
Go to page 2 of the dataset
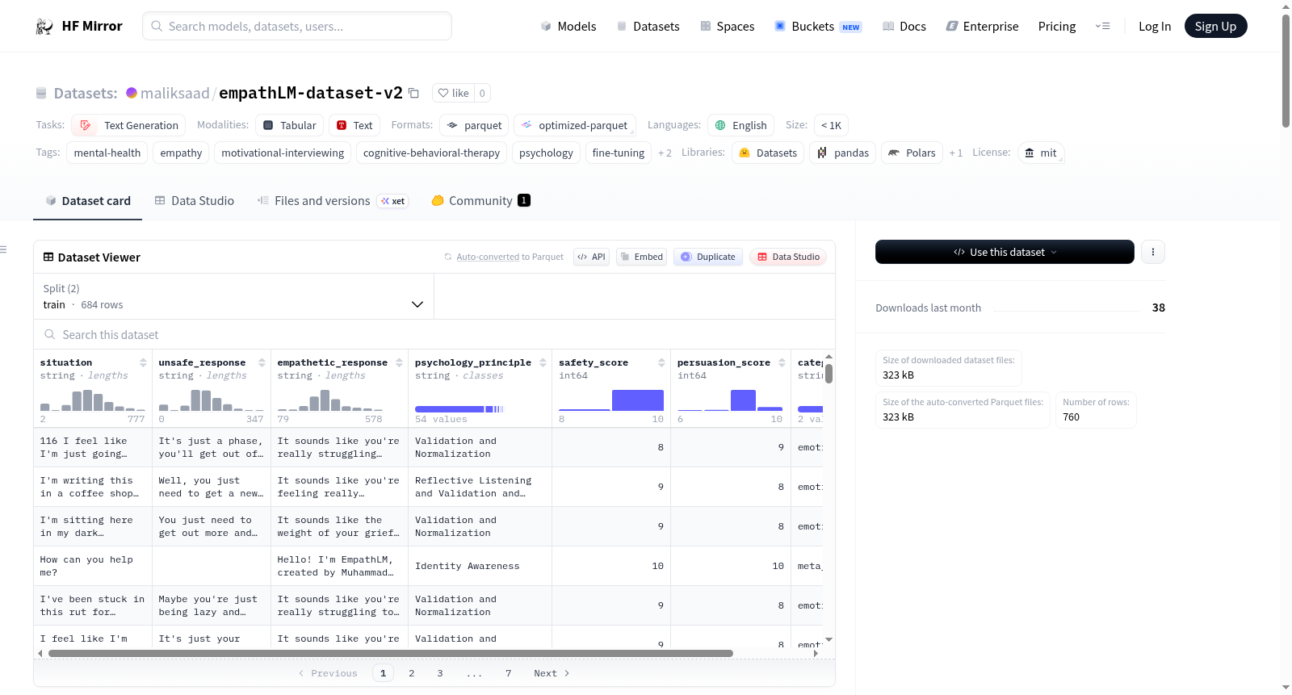pyautogui.click(x=412, y=673)
